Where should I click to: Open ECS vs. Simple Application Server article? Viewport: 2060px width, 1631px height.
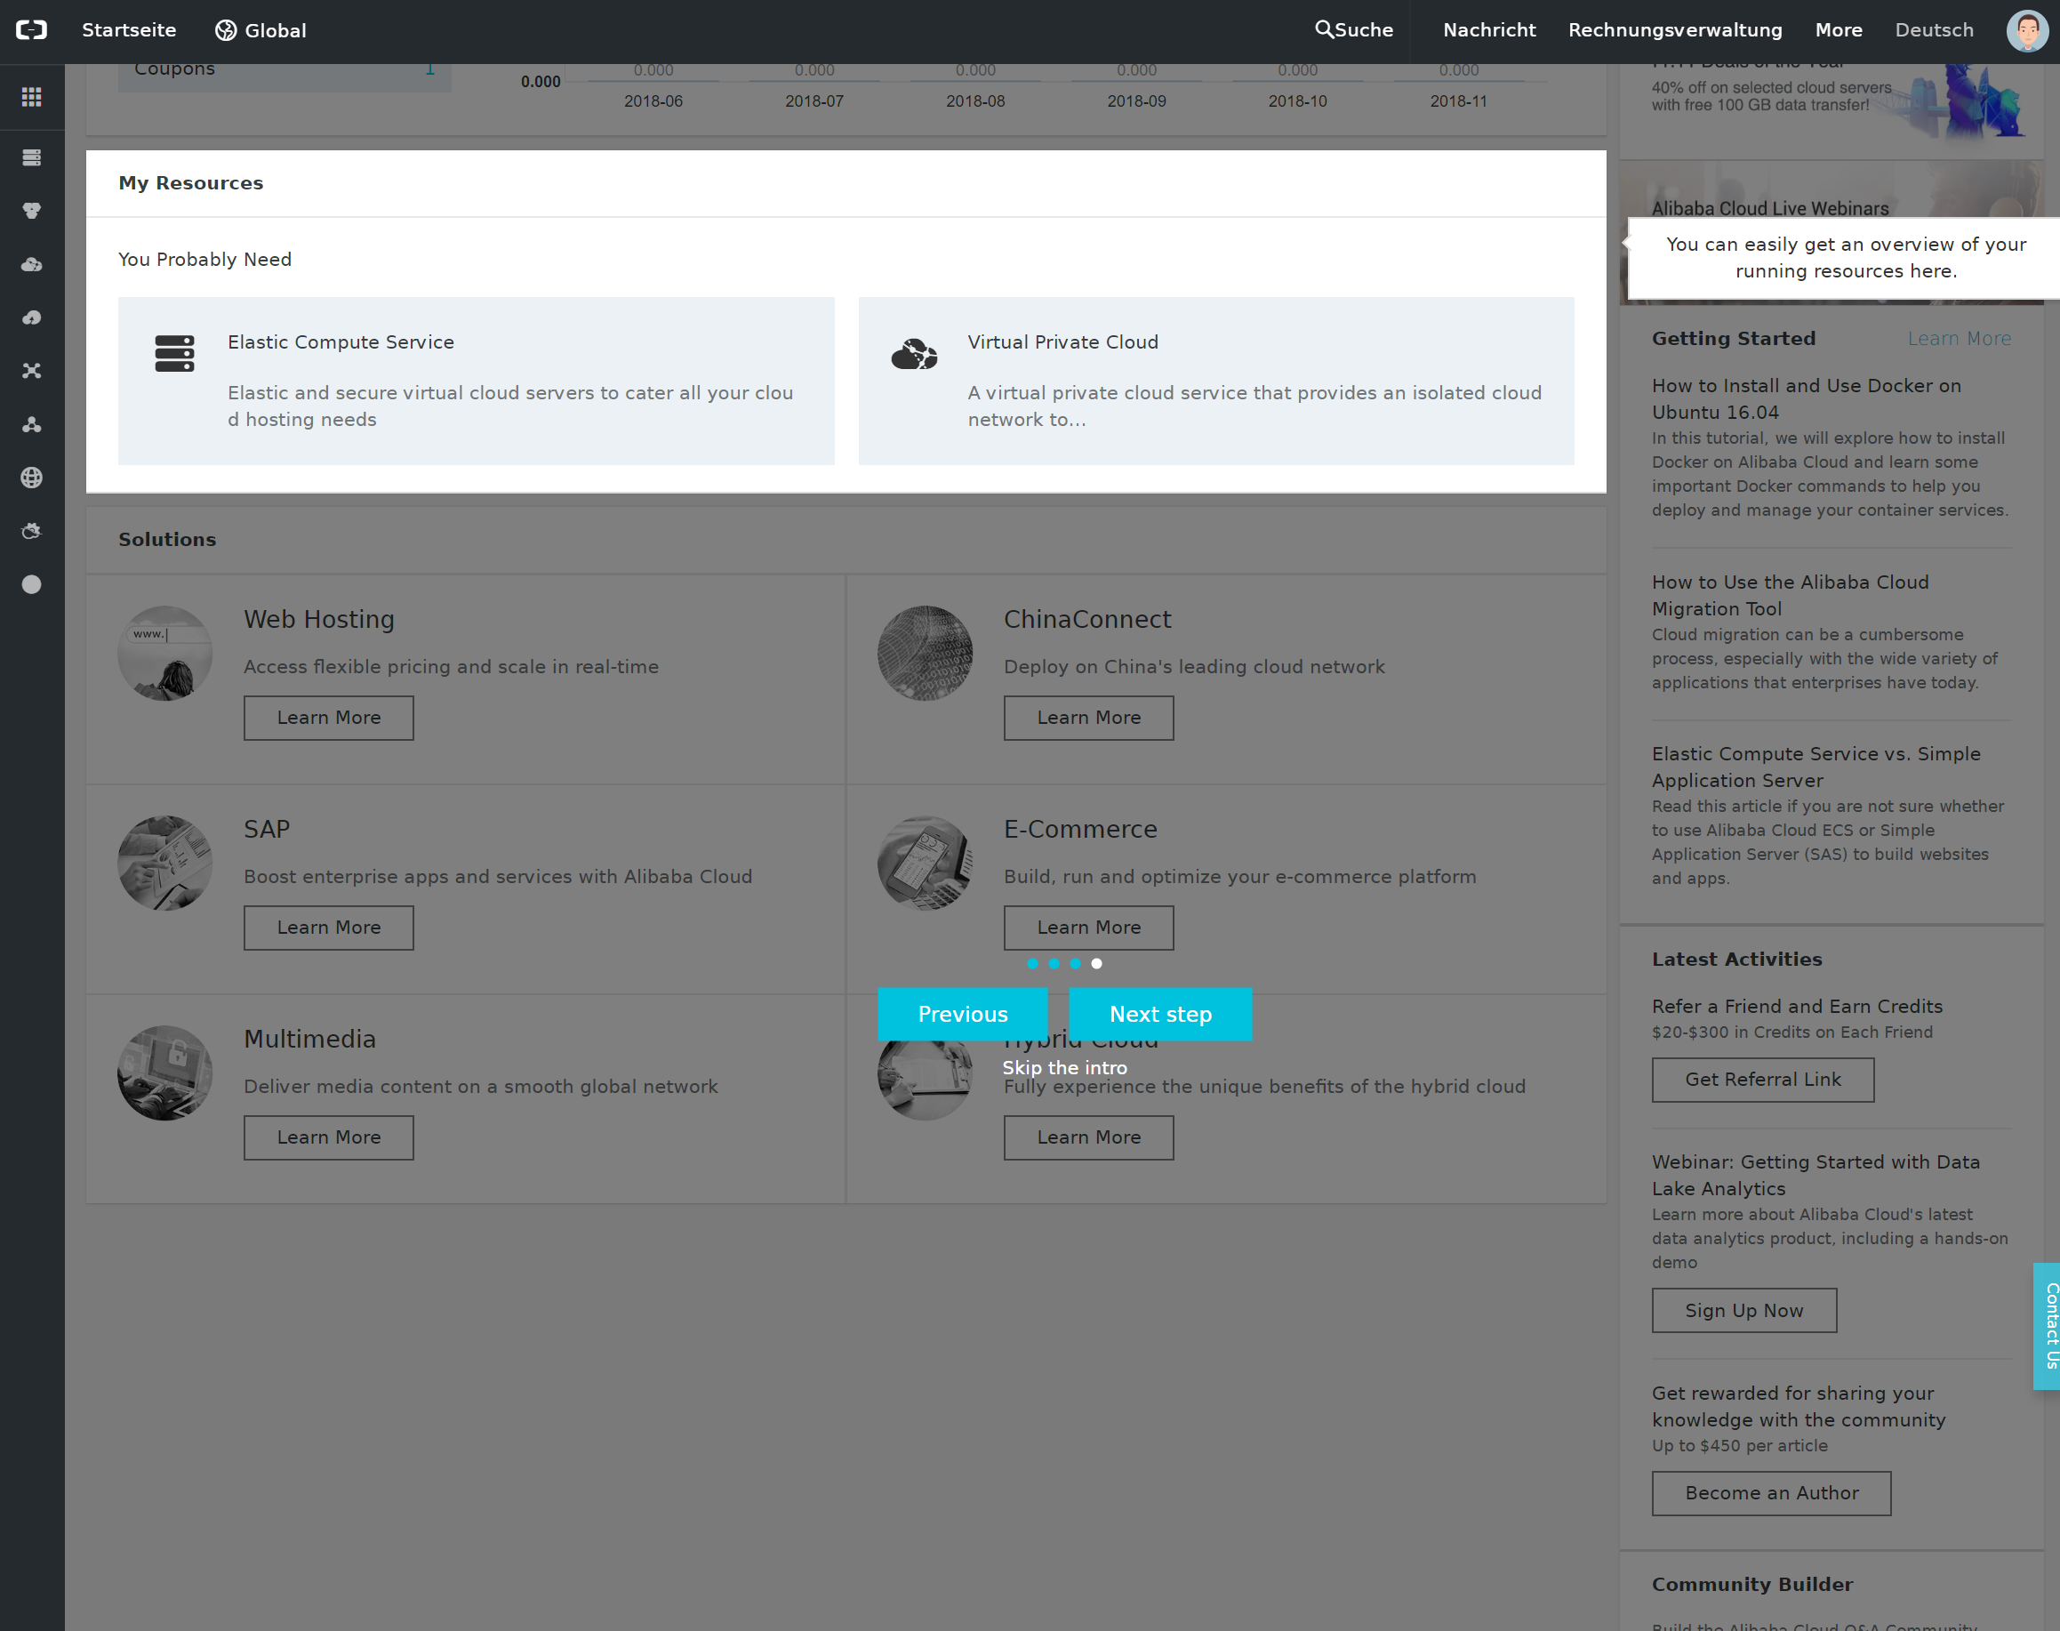coord(1816,767)
